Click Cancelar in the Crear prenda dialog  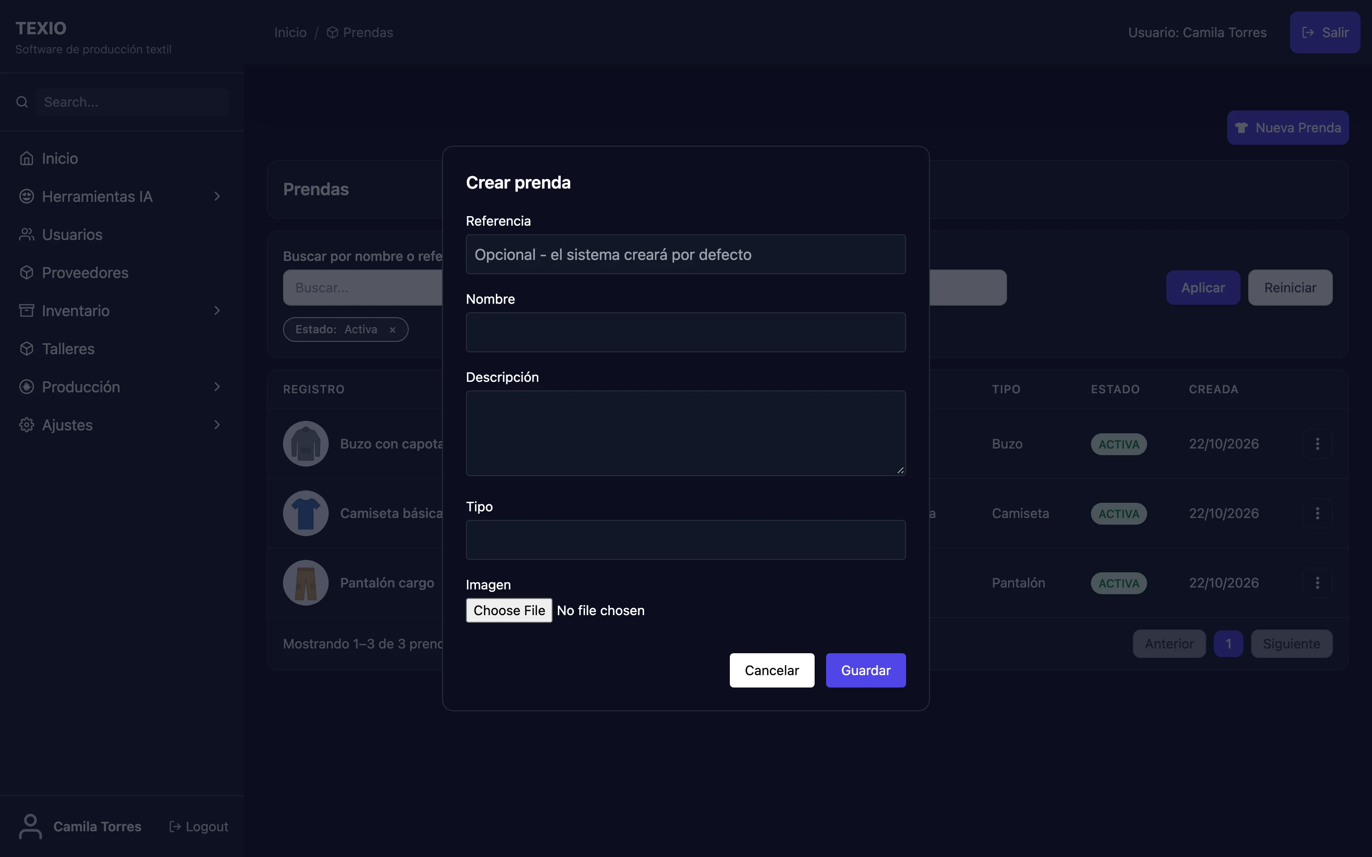click(x=772, y=670)
